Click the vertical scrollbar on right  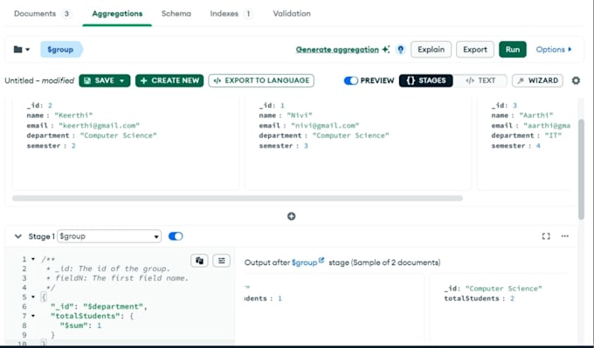(582, 169)
